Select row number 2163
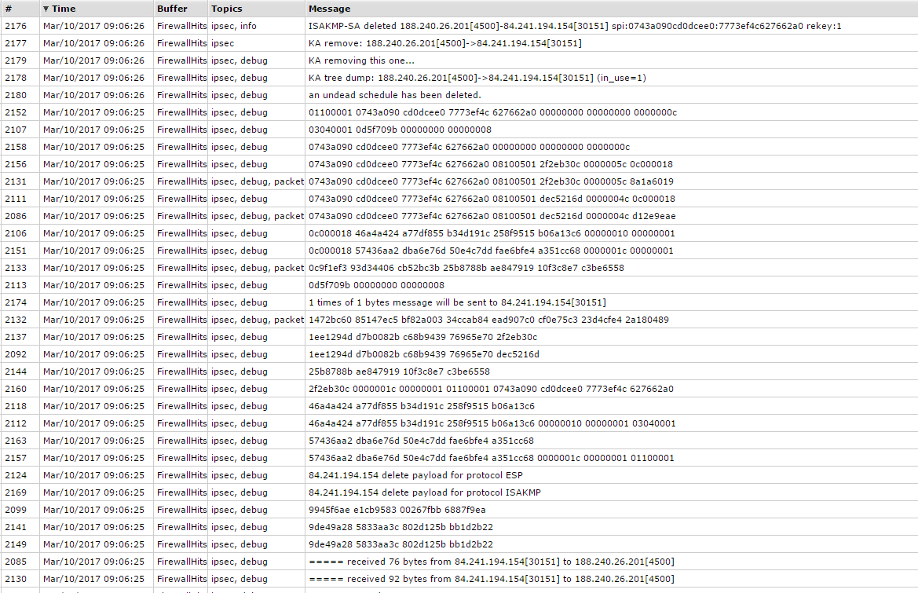 tap(16, 440)
